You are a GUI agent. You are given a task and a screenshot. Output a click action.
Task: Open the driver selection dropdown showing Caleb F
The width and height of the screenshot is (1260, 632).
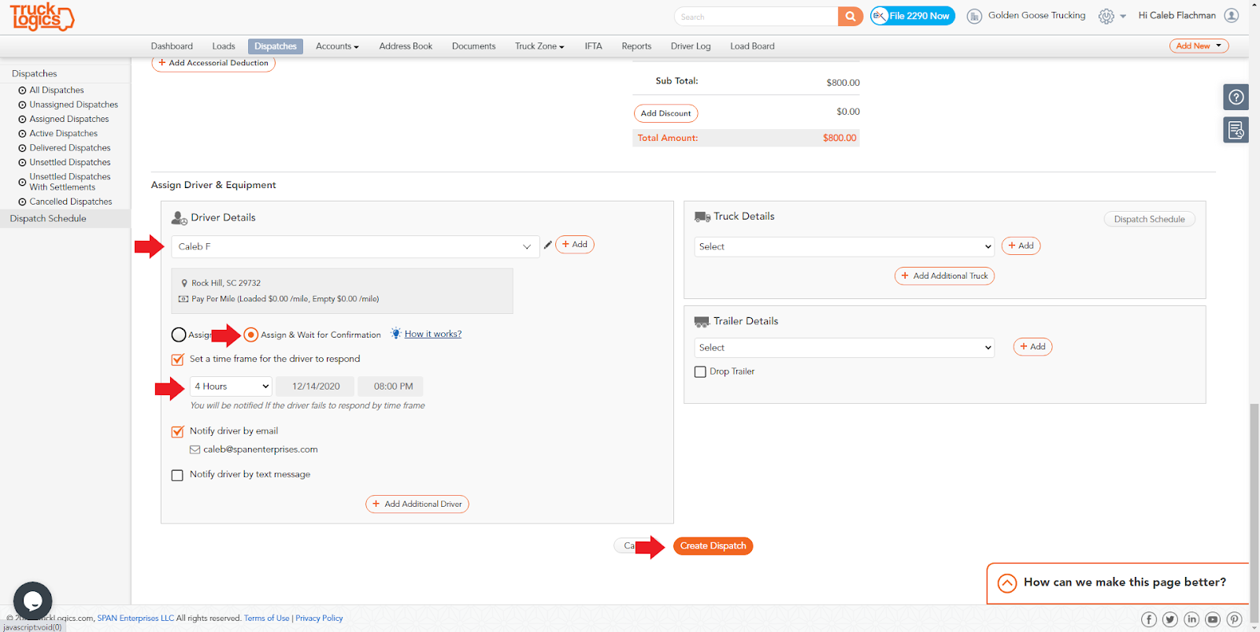click(355, 246)
